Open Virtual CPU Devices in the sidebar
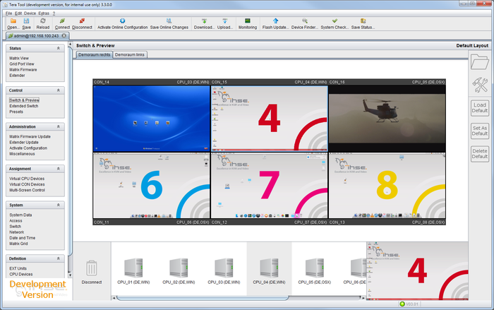The width and height of the screenshot is (494, 310). tap(27, 179)
